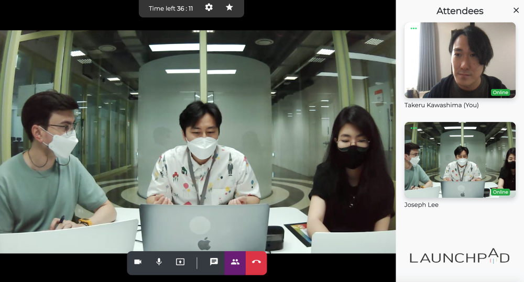End the call with red hang-up button
524x282 pixels.
coord(256,263)
